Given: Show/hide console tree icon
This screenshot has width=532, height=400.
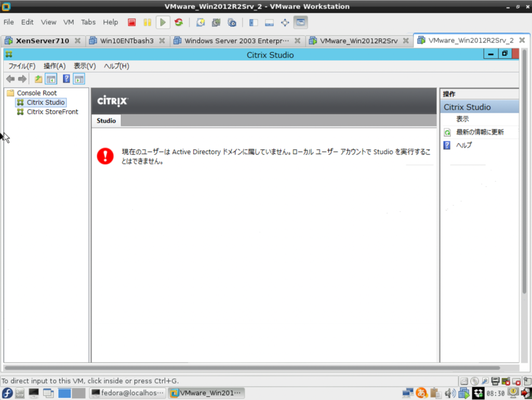Looking at the screenshot, I should pos(51,79).
